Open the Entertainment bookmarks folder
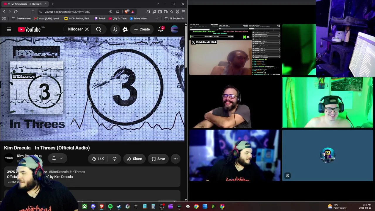 (21, 18)
